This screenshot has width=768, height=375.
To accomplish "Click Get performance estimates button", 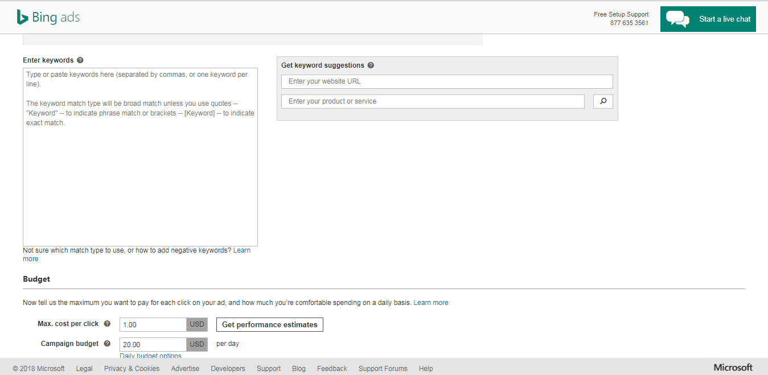I will click(x=269, y=324).
